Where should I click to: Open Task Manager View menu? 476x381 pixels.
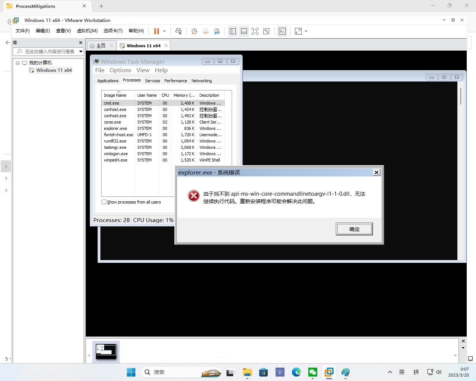click(x=143, y=70)
